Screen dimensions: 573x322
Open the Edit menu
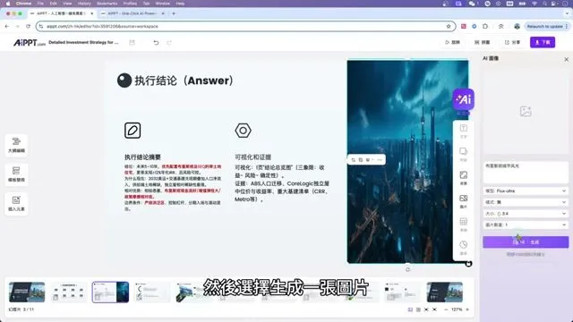click(54, 4)
